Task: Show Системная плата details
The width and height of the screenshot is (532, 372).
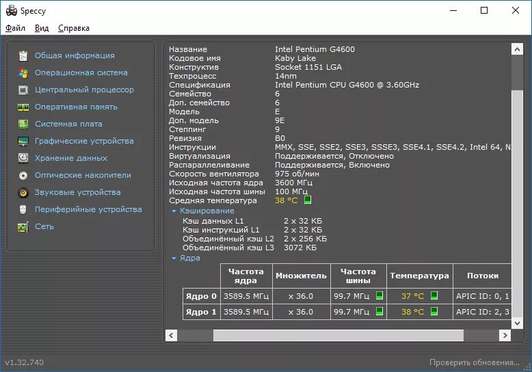Action: pyautogui.click(x=68, y=124)
